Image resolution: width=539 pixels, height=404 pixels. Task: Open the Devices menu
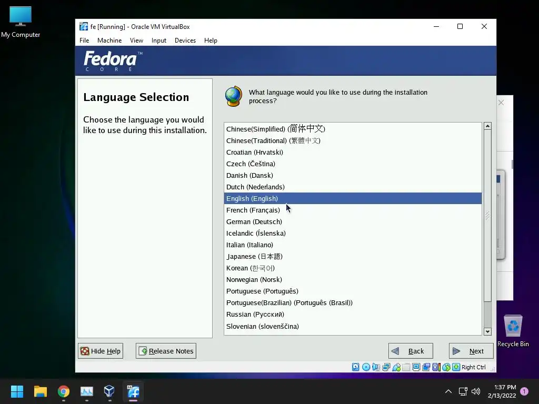185,41
